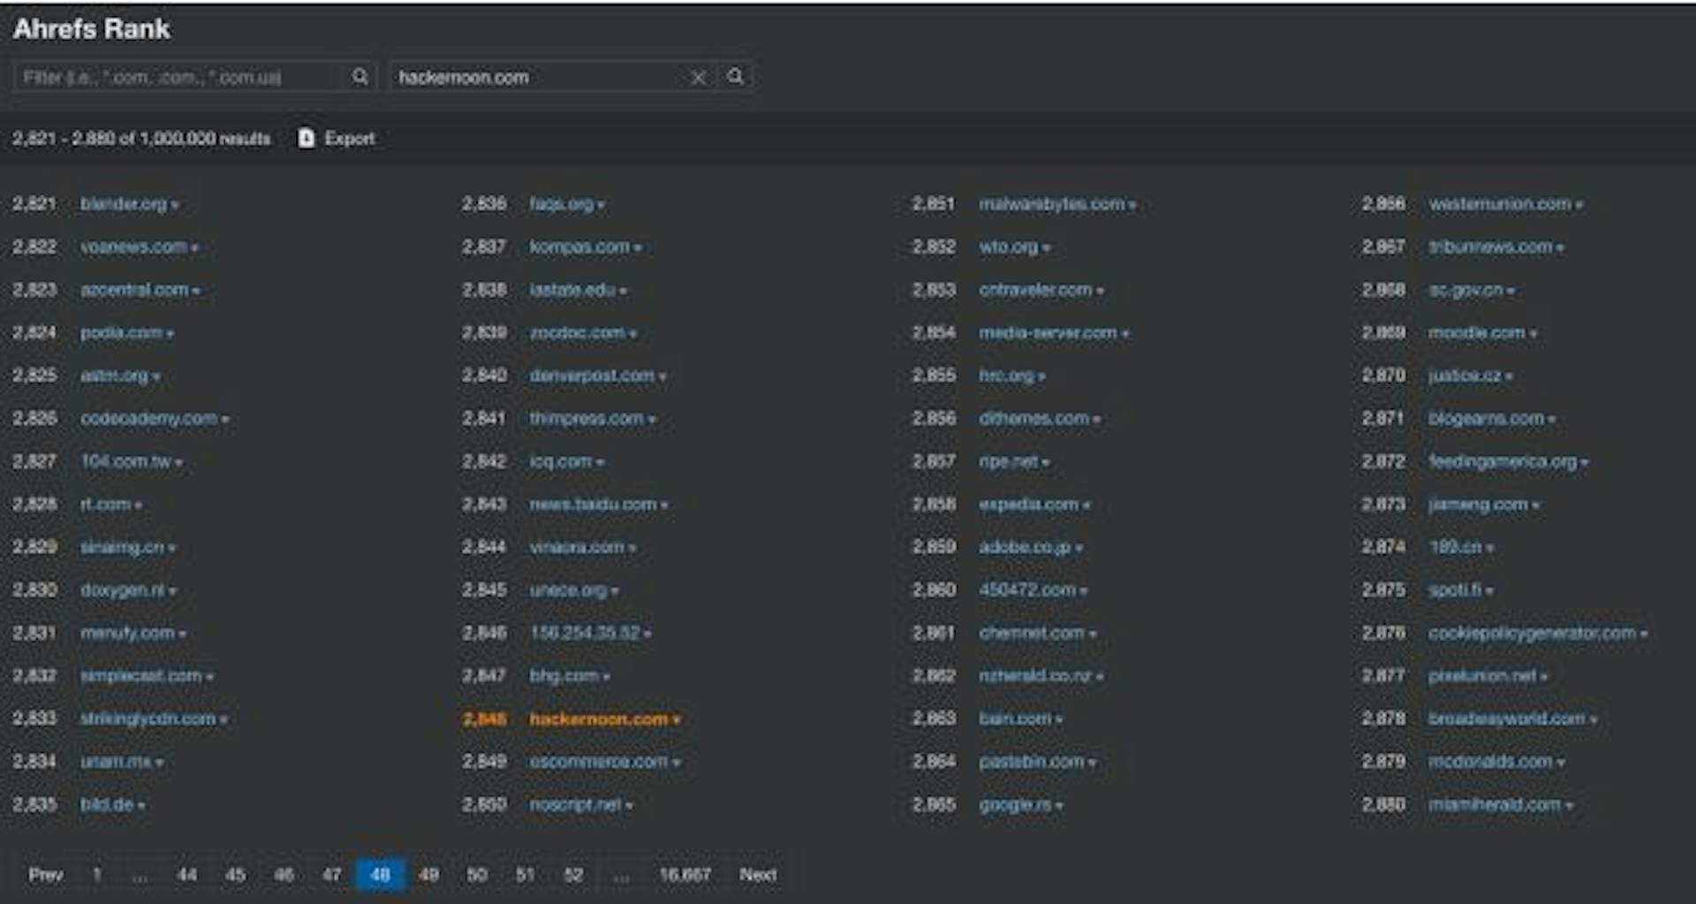The width and height of the screenshot is (1696, 904).
Task: Focus the domain filter input field
Action: (x=178, y=77)
